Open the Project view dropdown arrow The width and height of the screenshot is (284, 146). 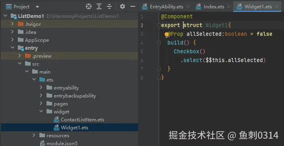tap(37, 7)
